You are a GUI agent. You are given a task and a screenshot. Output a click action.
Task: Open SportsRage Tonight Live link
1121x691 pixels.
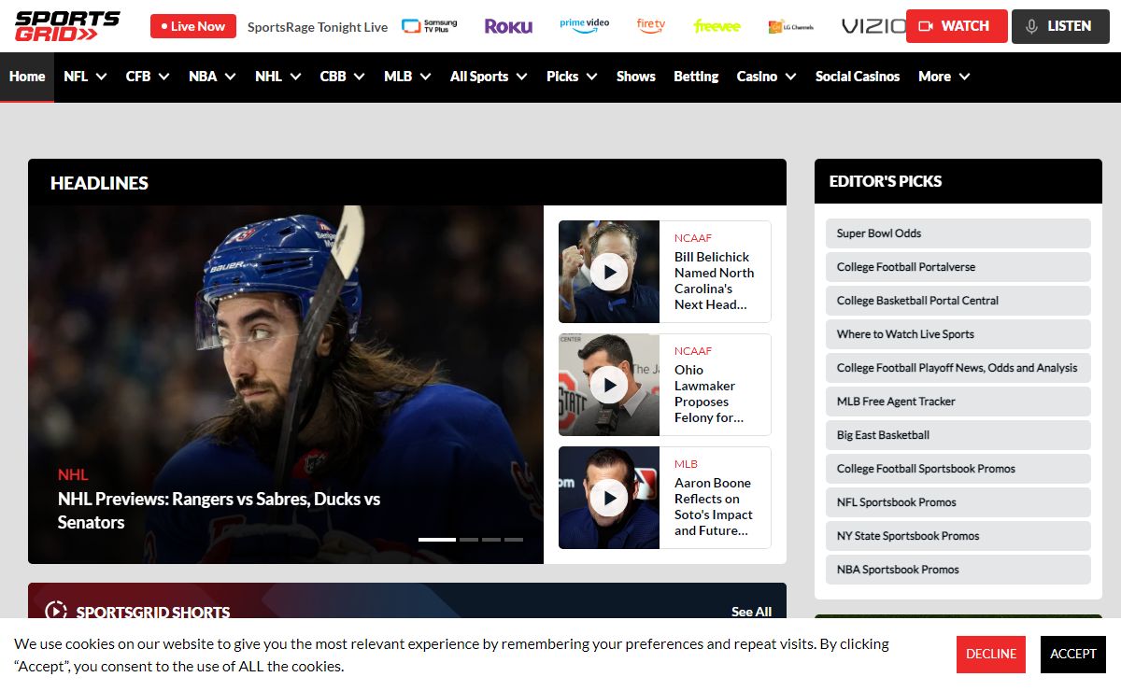click(318, 27)
